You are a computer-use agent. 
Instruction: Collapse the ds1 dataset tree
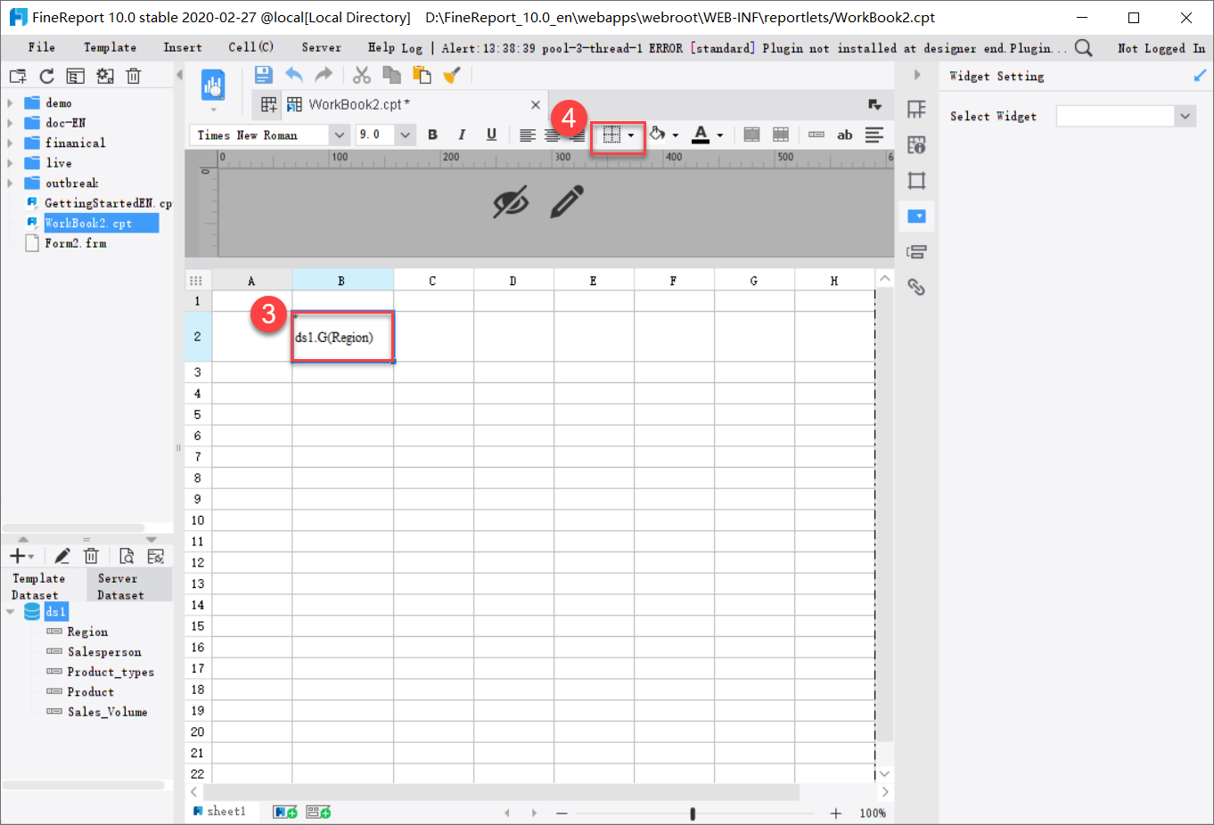10,611
